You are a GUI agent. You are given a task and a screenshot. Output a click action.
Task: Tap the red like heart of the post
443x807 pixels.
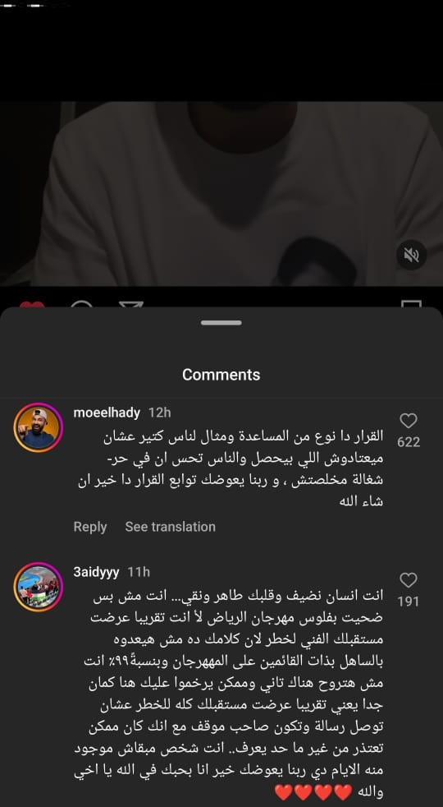(x=32, y=305)
